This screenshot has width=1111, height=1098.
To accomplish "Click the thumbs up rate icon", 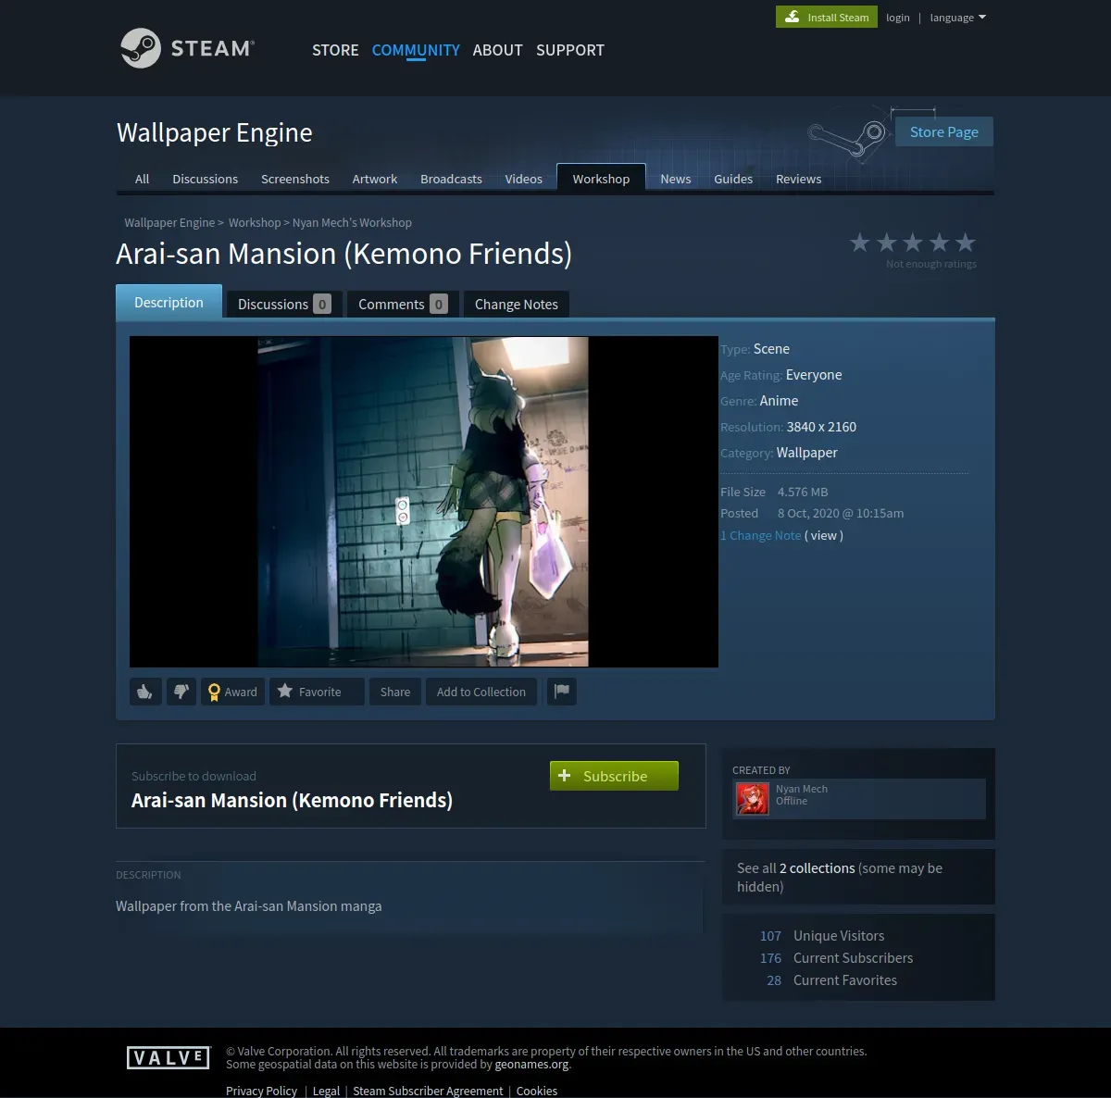I will coord(145,692).
